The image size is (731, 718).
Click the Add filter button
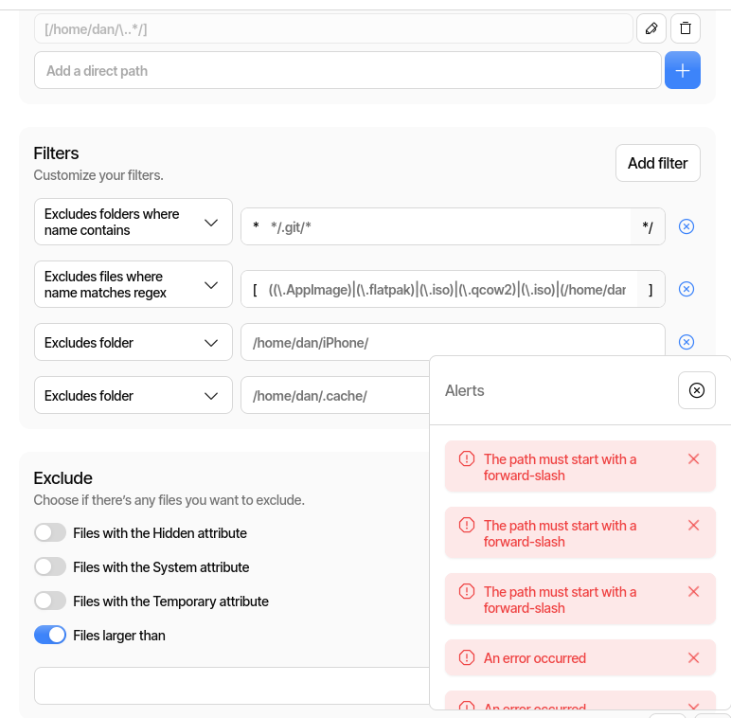click(x=657, y=163)
